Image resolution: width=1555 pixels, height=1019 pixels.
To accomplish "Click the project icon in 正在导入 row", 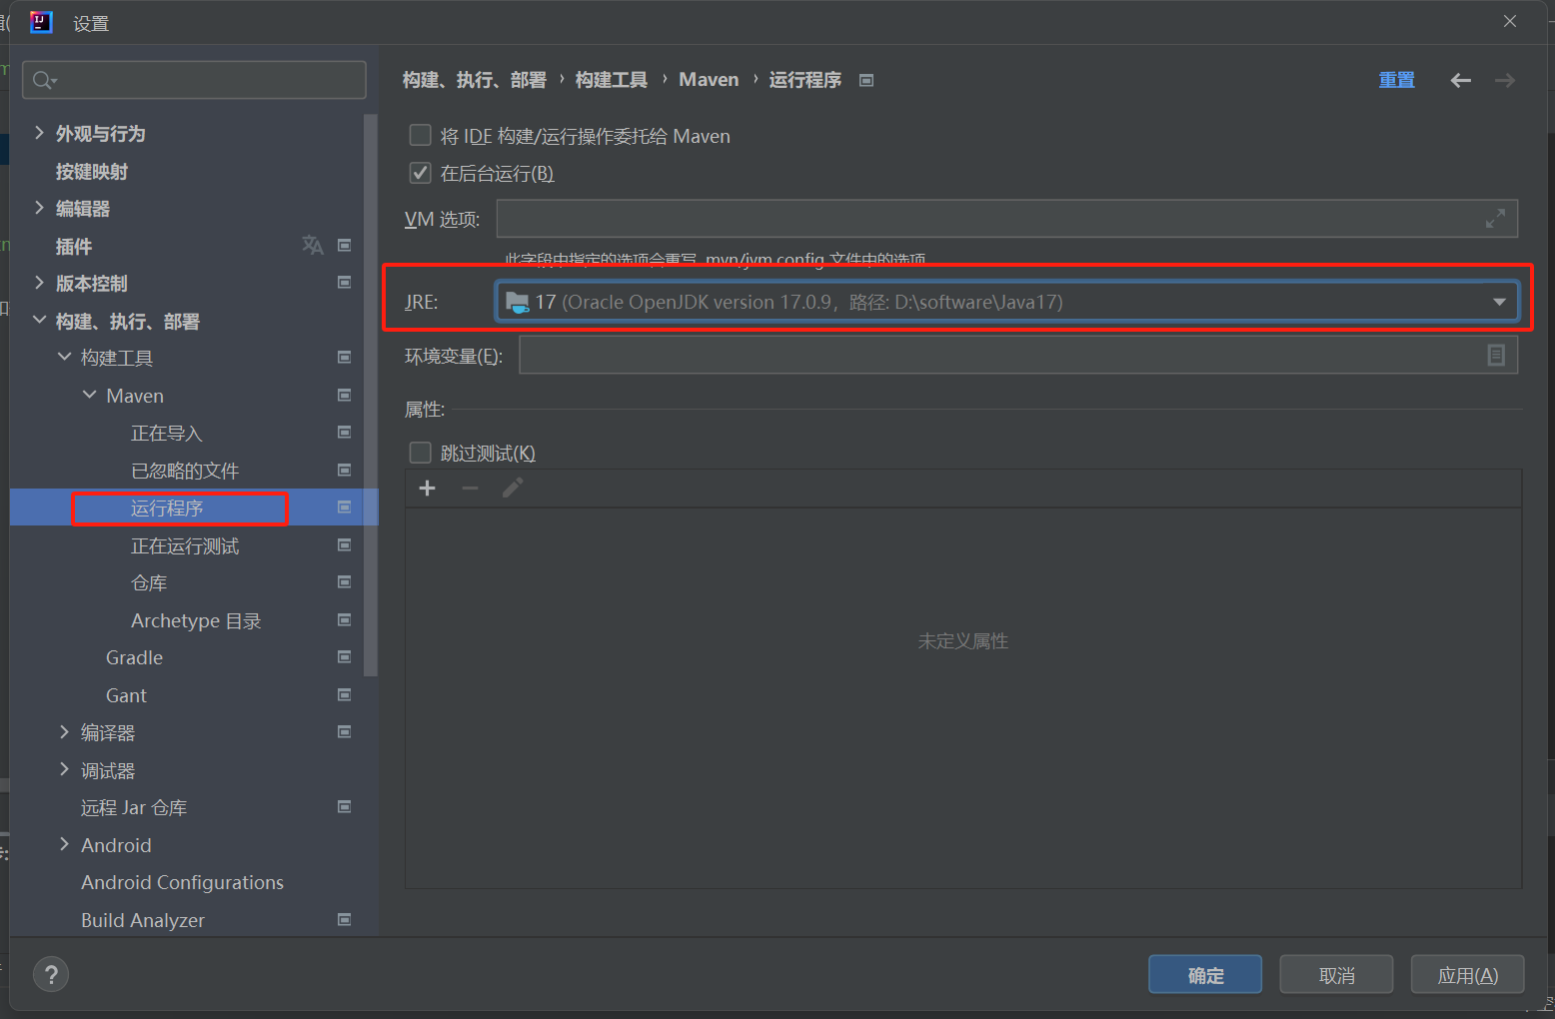I will [x=345, y=433].
